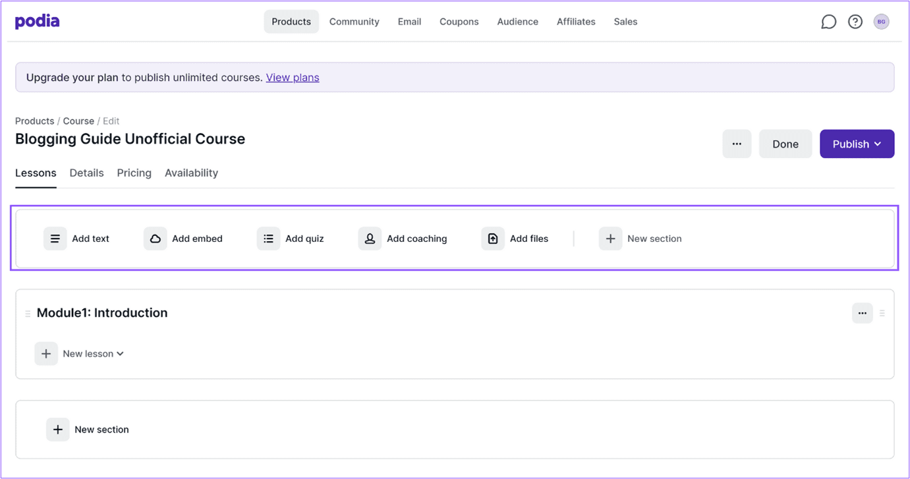The width and height of the screenshot is (910, 479).
Task: Switch to the Pricing tab
Action: (134, 173)
